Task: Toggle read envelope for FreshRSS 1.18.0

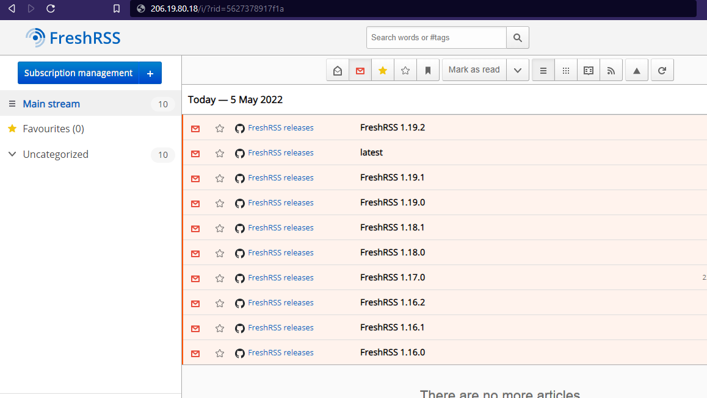Action: [195, 254]
